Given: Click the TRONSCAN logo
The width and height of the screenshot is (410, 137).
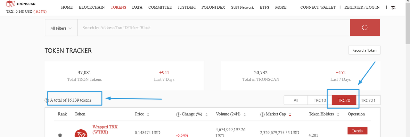Looking at the screenshot, I should [x=21, y=4].
